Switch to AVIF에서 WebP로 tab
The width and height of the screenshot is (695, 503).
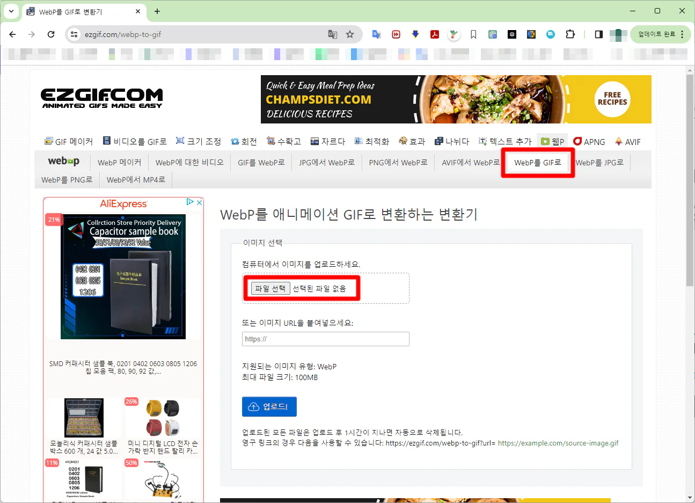[471, 162]
